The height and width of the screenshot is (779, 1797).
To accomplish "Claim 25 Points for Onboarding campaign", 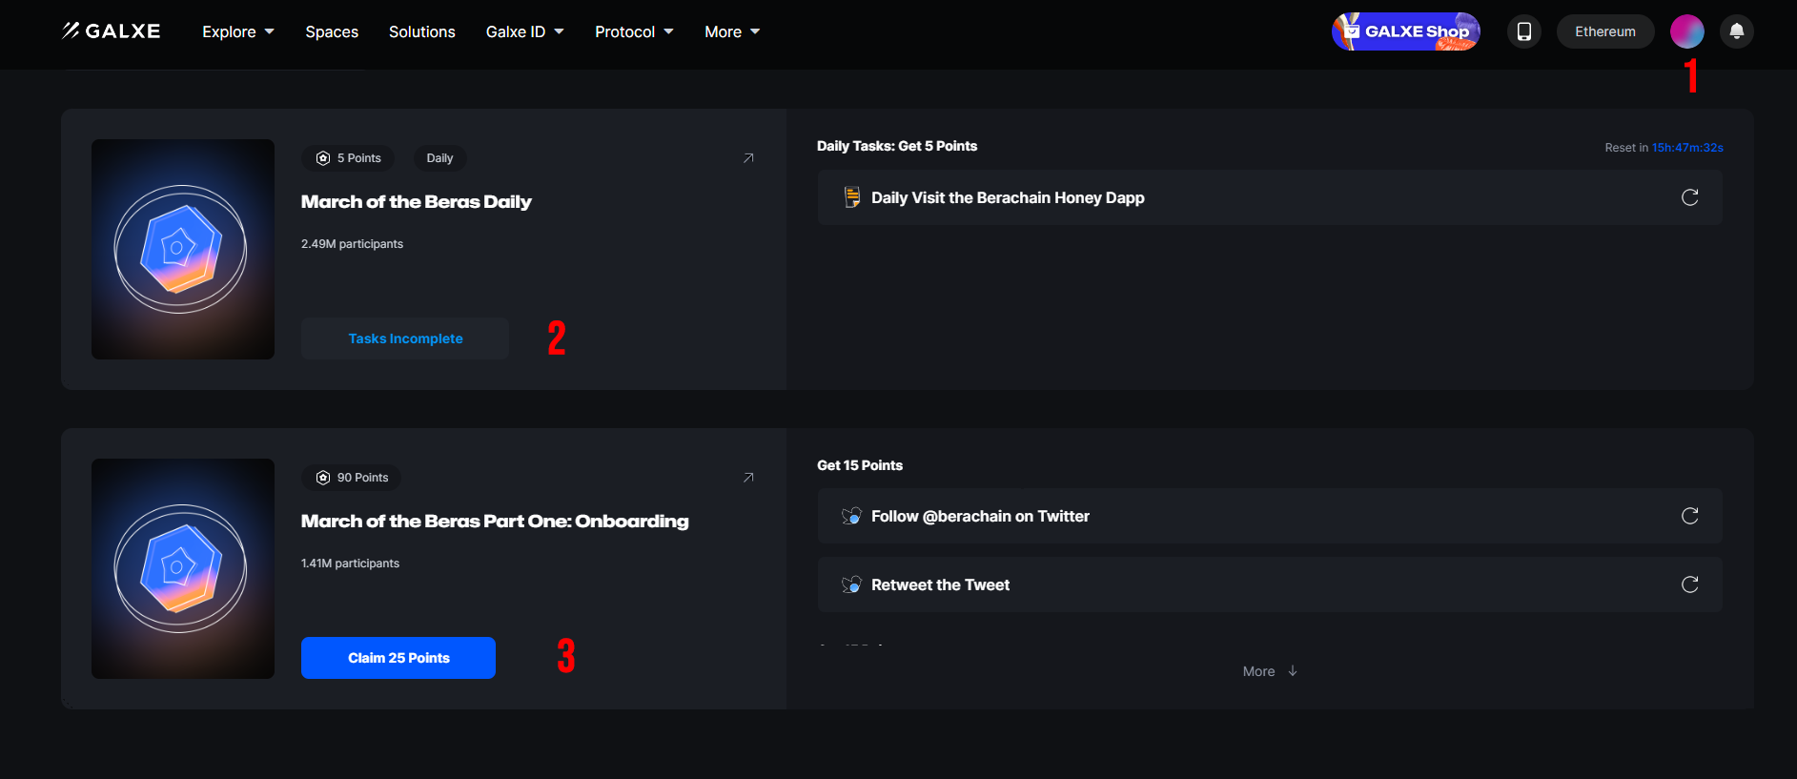I will 398,658.
